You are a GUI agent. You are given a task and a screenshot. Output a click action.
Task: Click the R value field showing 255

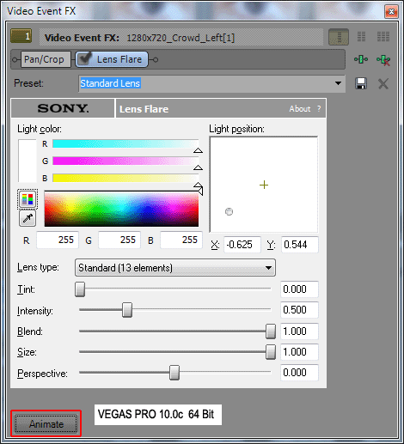pyautogui.click(x=58, y=240)
